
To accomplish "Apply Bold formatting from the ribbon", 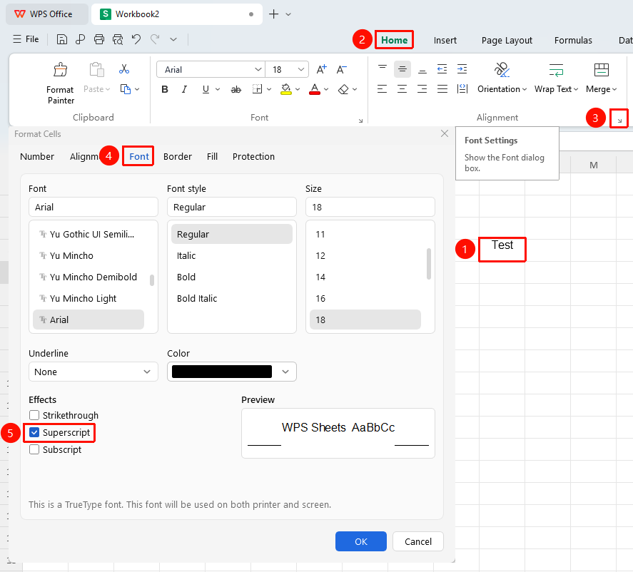I will coord(165,89).
